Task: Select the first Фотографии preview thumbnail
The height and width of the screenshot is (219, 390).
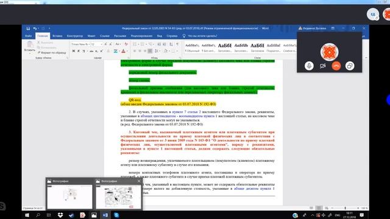Action: pyautogui.click(x=69, y=196)
